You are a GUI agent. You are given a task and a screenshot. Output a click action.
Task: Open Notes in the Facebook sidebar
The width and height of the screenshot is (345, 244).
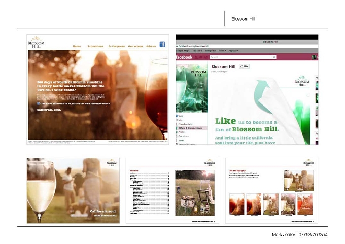click(x=180, y=140)
